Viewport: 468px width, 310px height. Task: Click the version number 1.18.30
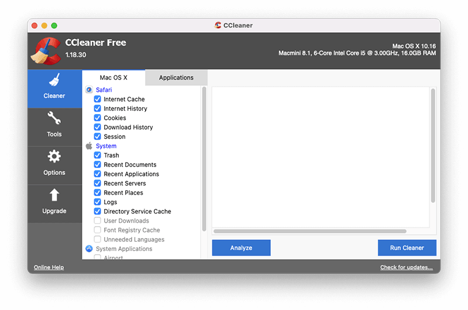pyautogui.click(x=76, y=55)
